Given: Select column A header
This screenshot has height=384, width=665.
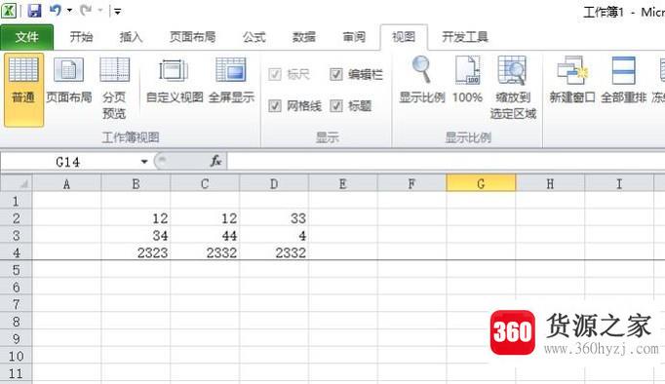Looking at the screenshot, I should point(66,183).
